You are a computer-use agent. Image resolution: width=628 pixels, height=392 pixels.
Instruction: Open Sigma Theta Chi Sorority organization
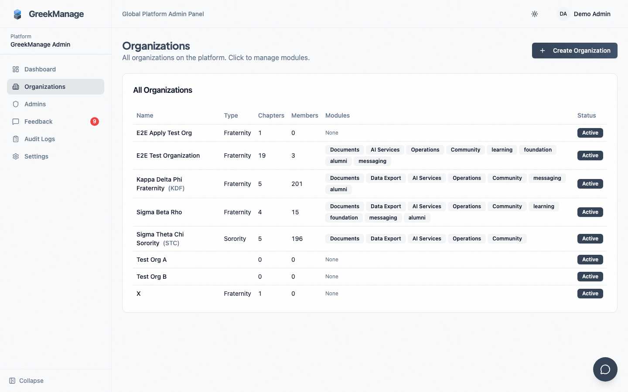370,239
